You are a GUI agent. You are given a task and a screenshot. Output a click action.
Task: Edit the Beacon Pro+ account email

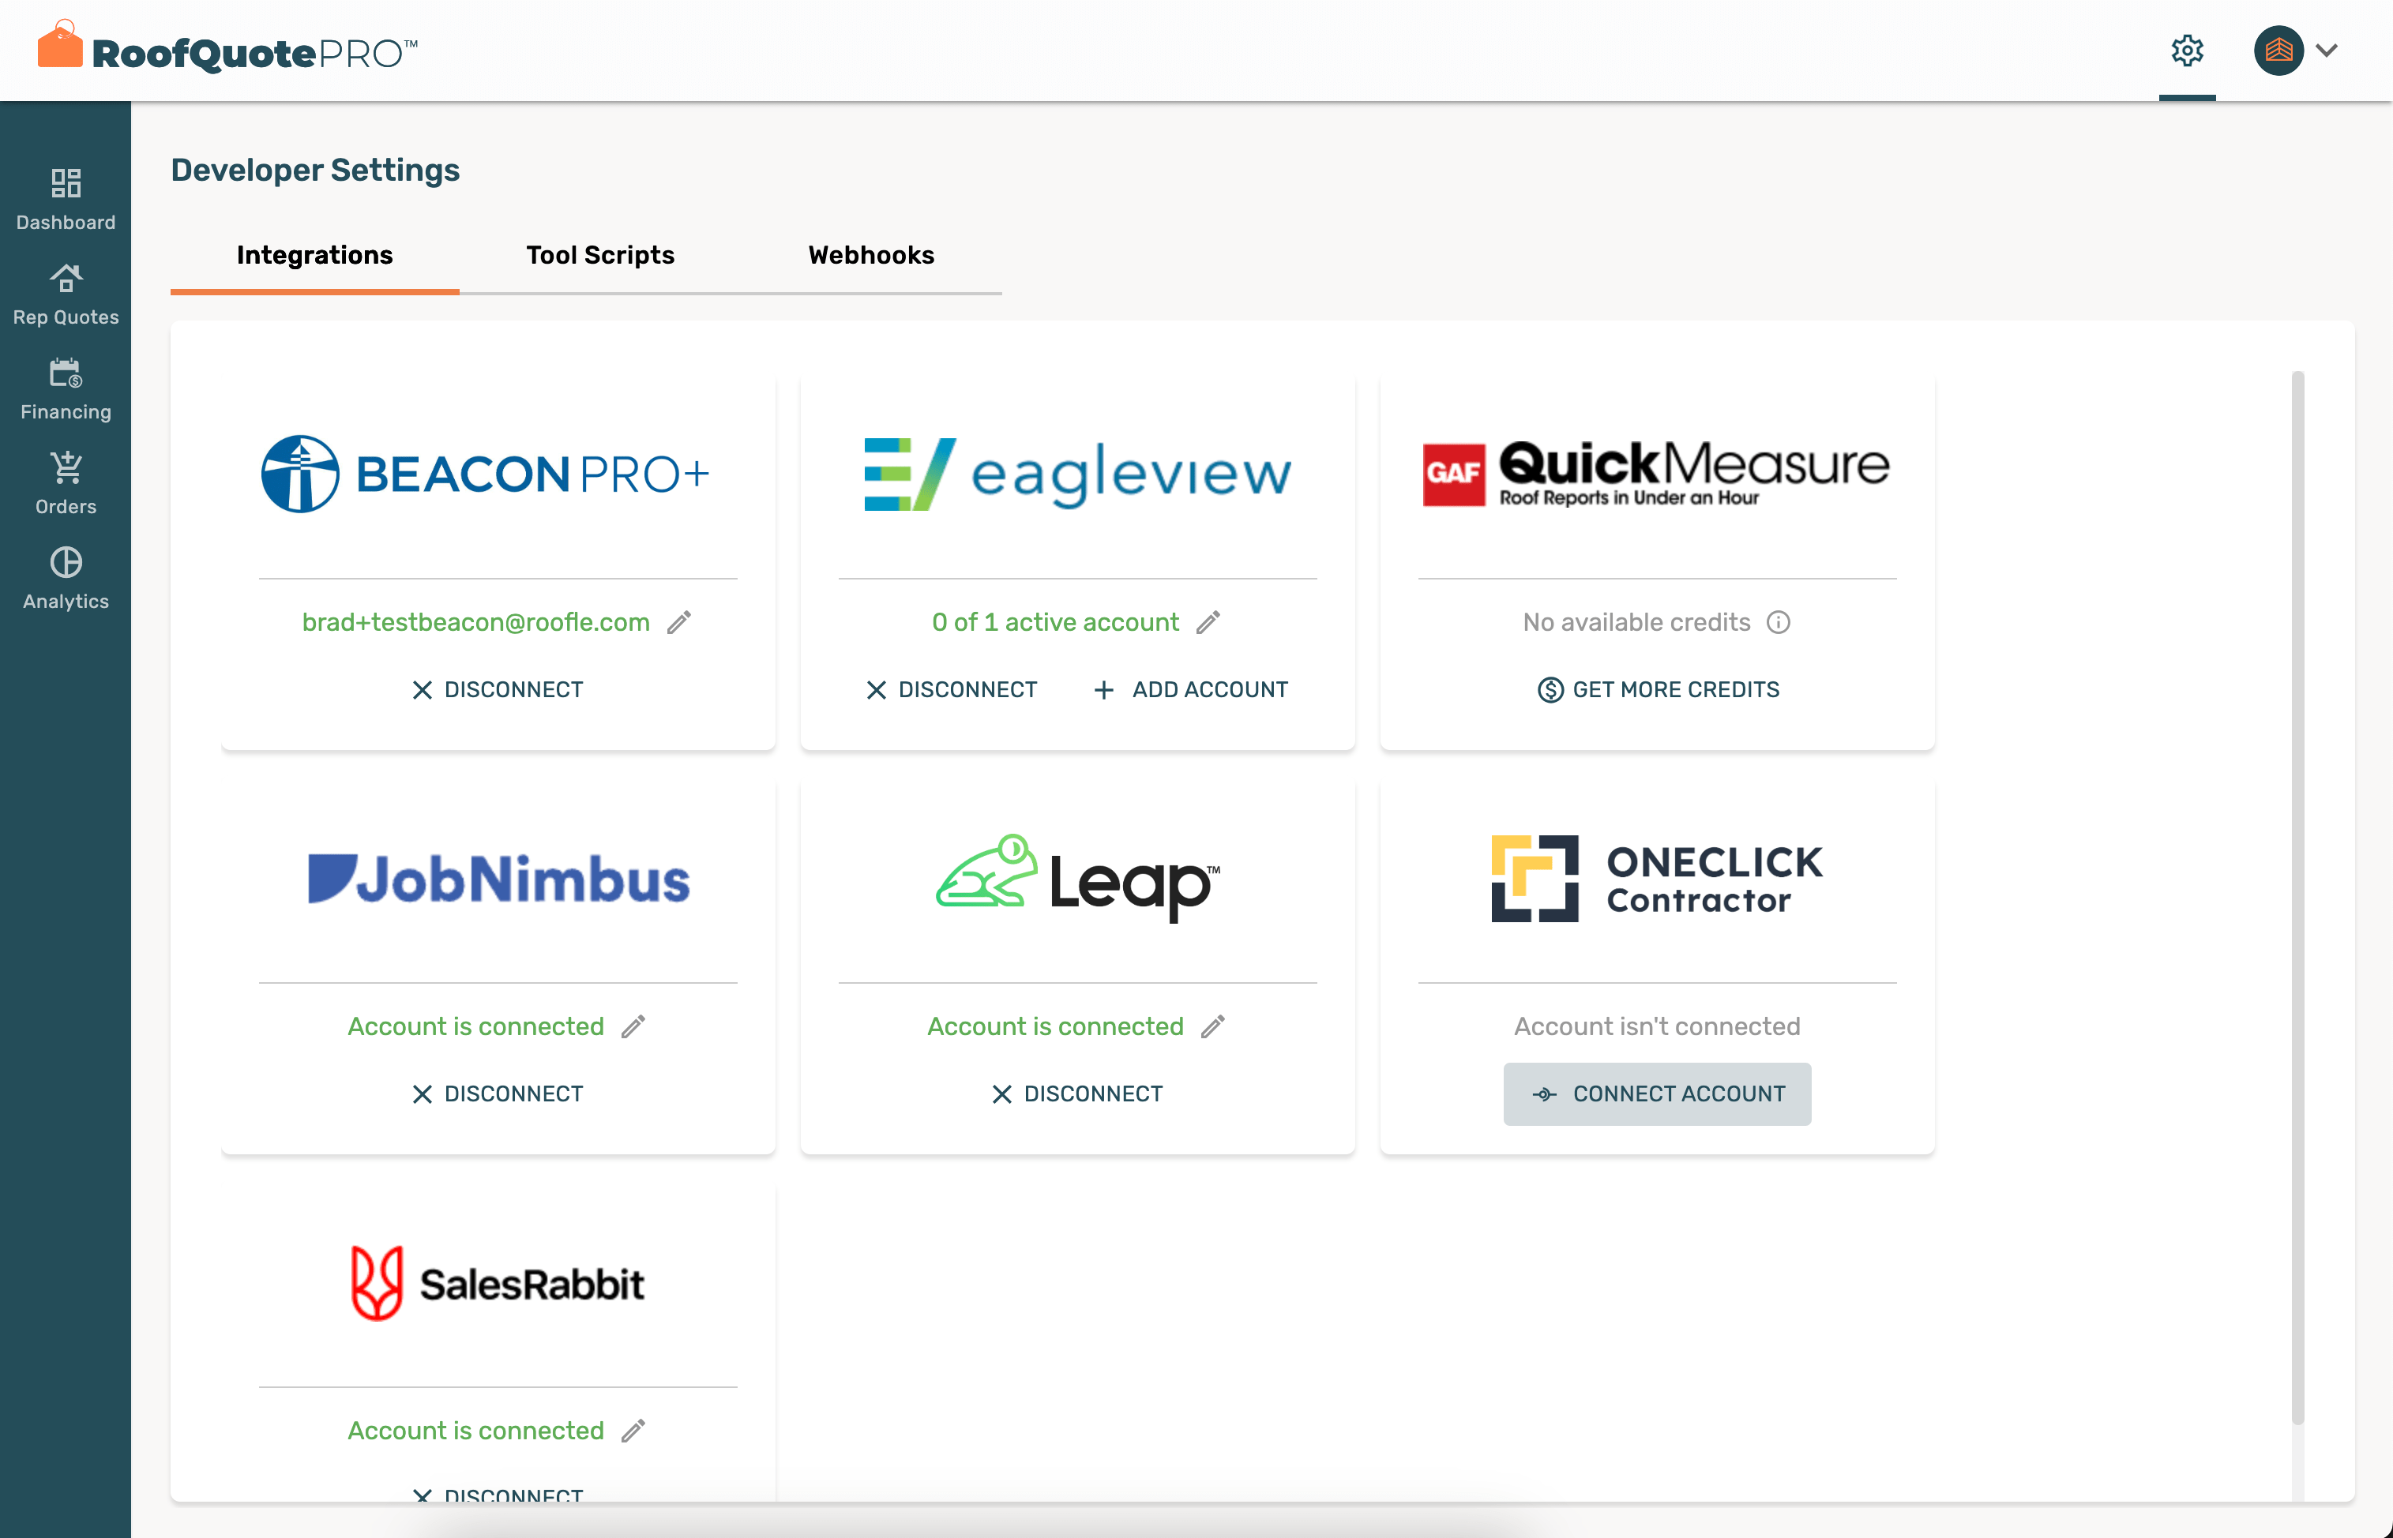click(680, 622)
